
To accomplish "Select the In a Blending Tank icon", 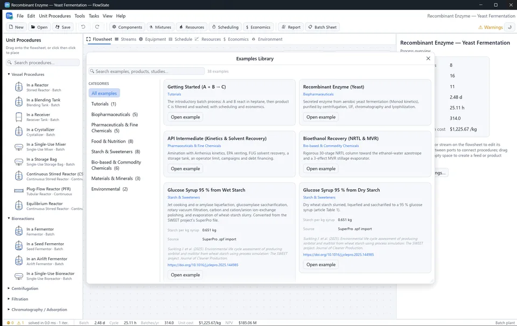I will tap(19, 102).
